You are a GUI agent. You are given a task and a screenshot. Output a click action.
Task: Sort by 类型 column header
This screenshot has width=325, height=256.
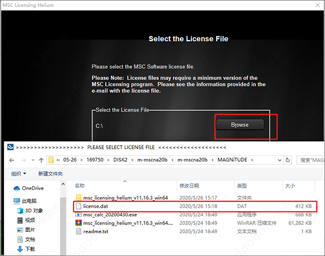click(242, 186)
